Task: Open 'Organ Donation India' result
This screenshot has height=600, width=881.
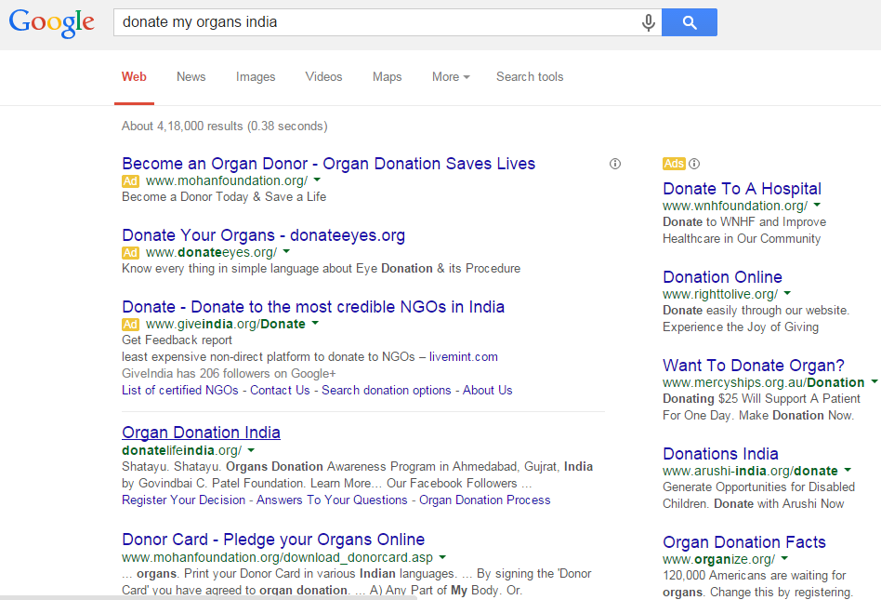Action: coord(201,433)
